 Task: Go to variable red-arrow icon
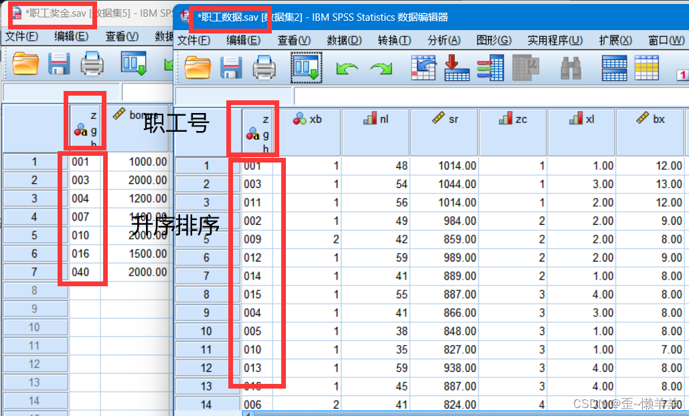coord(457,68)
